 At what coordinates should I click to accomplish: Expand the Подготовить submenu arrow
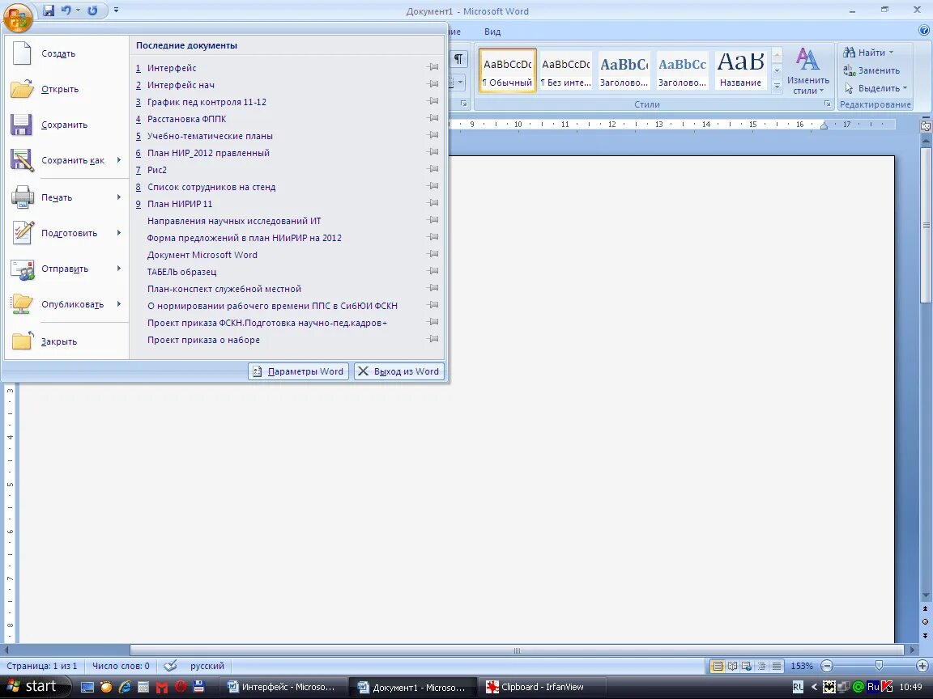pyautogui.click(x=119, y=232)
